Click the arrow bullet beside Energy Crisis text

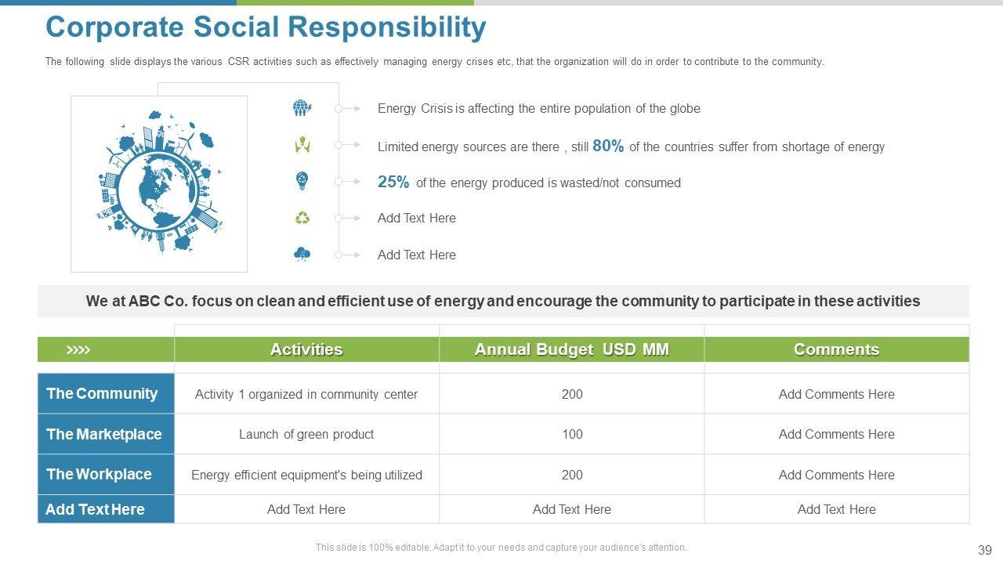[x=348, y=109]
